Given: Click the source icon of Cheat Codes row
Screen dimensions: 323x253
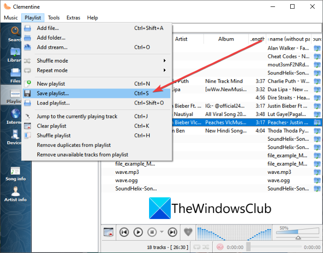Looking at the screenshot, I should click(x=317, y=57).
